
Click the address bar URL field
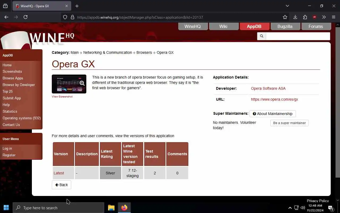pyautogui.click(x=175, y=17)
